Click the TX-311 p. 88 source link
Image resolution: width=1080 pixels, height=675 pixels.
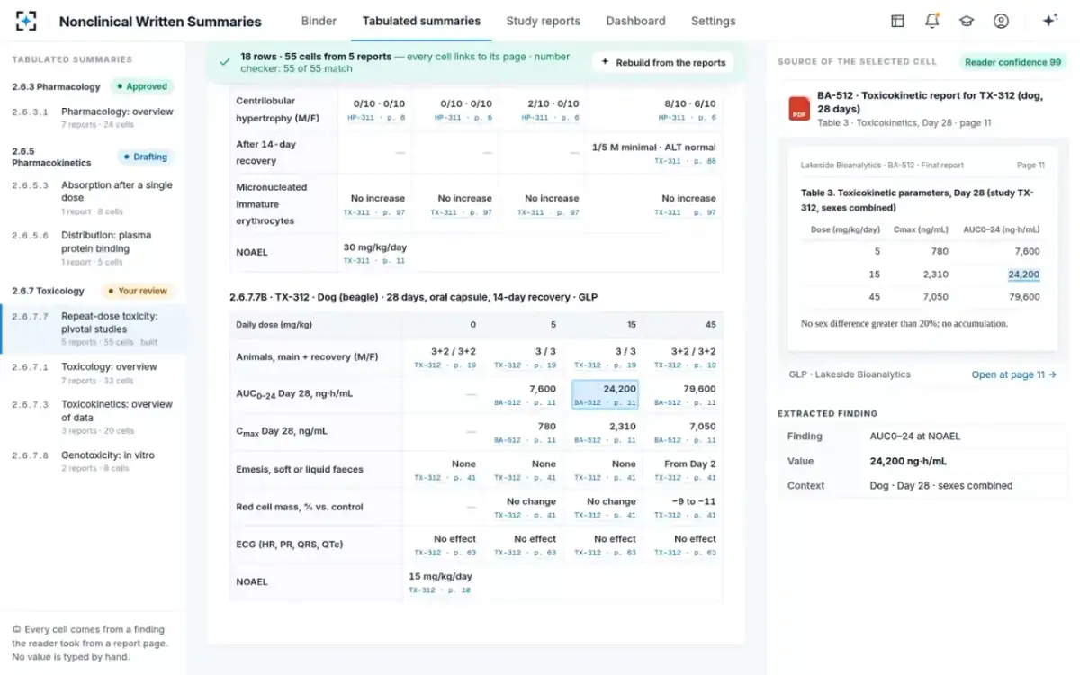[x=685, y=161]
